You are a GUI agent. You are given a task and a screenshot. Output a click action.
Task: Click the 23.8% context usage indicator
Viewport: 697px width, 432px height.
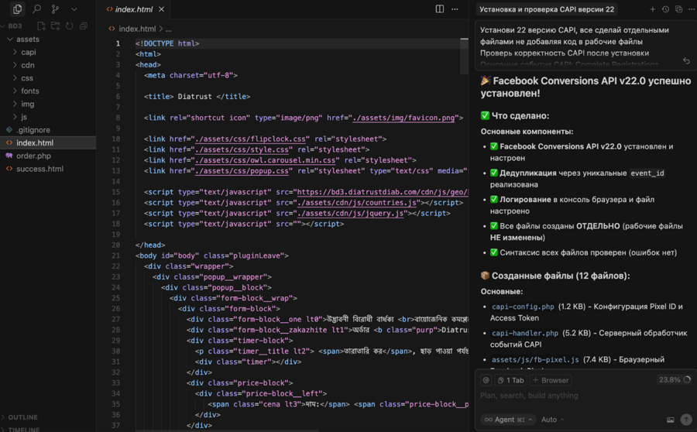(674, 380)
